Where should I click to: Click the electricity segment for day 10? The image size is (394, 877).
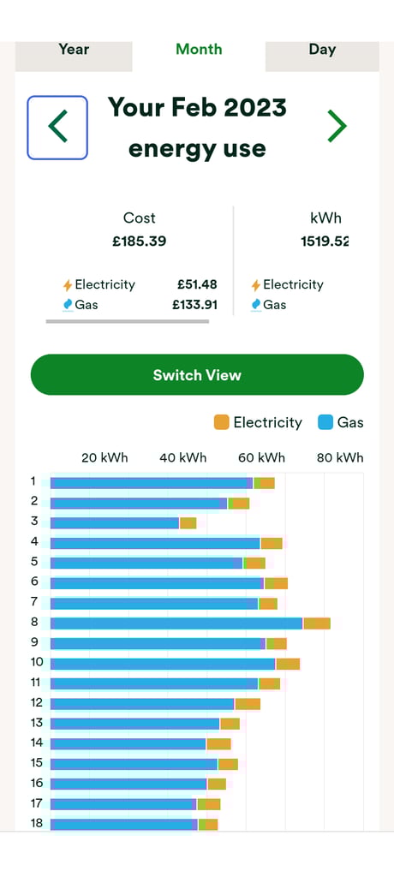pyautogui.click(x=288, y=664)
